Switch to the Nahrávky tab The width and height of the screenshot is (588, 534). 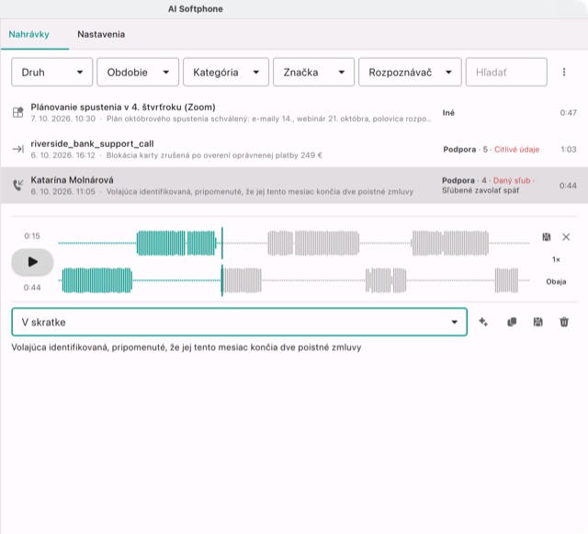pyautogui.click(x=28, y=35)
